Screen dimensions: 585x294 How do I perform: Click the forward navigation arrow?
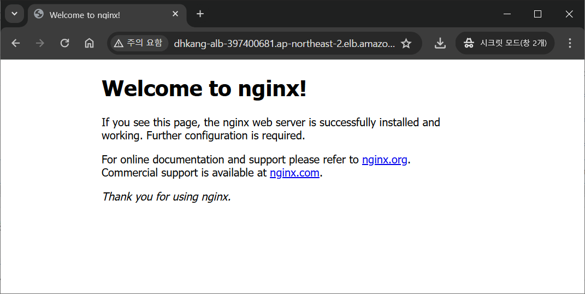pyautogui.click(x=40, y=43)
